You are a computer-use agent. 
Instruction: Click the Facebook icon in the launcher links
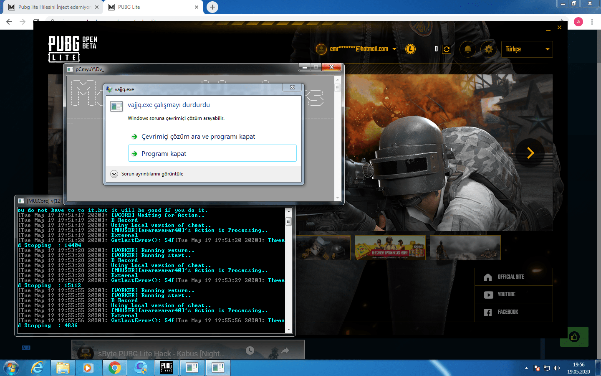click(488, 312)
